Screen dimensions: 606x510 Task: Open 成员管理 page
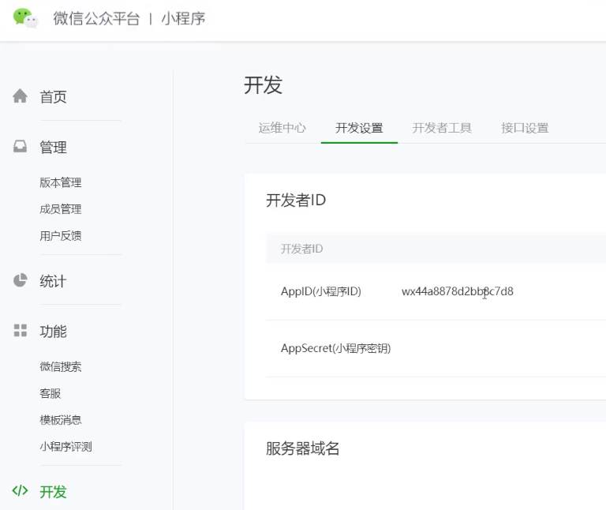(61, 209)
